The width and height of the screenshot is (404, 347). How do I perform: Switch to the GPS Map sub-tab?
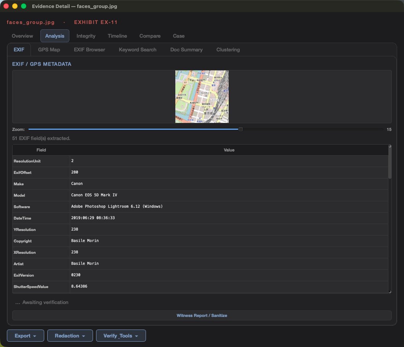(49, 49)
